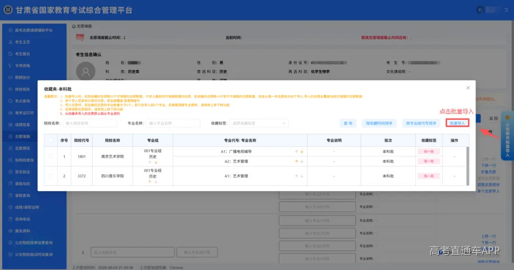Viewport: 514px width, 270px height.
Task: Move A2 艺术管理 major up with arrow
Action: click(297, 161)
